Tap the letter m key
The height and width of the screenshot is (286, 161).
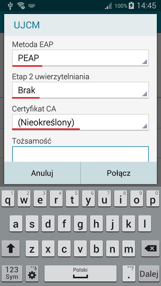click(129, 248)
